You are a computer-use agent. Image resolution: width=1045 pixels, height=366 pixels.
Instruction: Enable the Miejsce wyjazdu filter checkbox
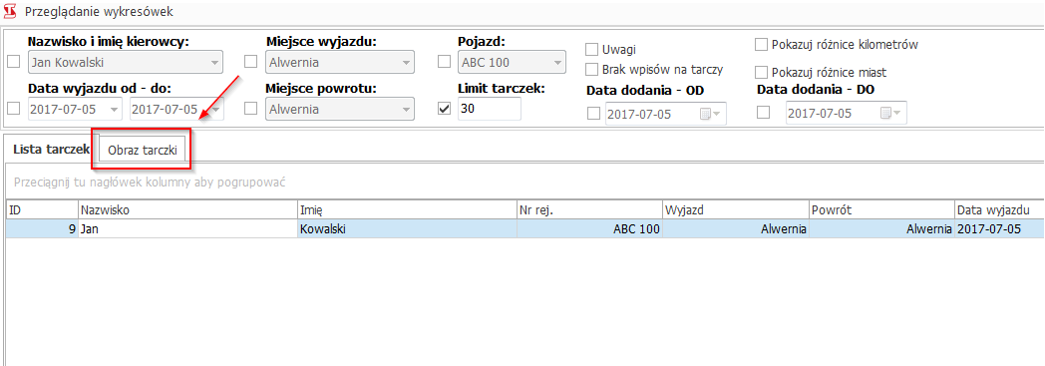pos(250,62)
